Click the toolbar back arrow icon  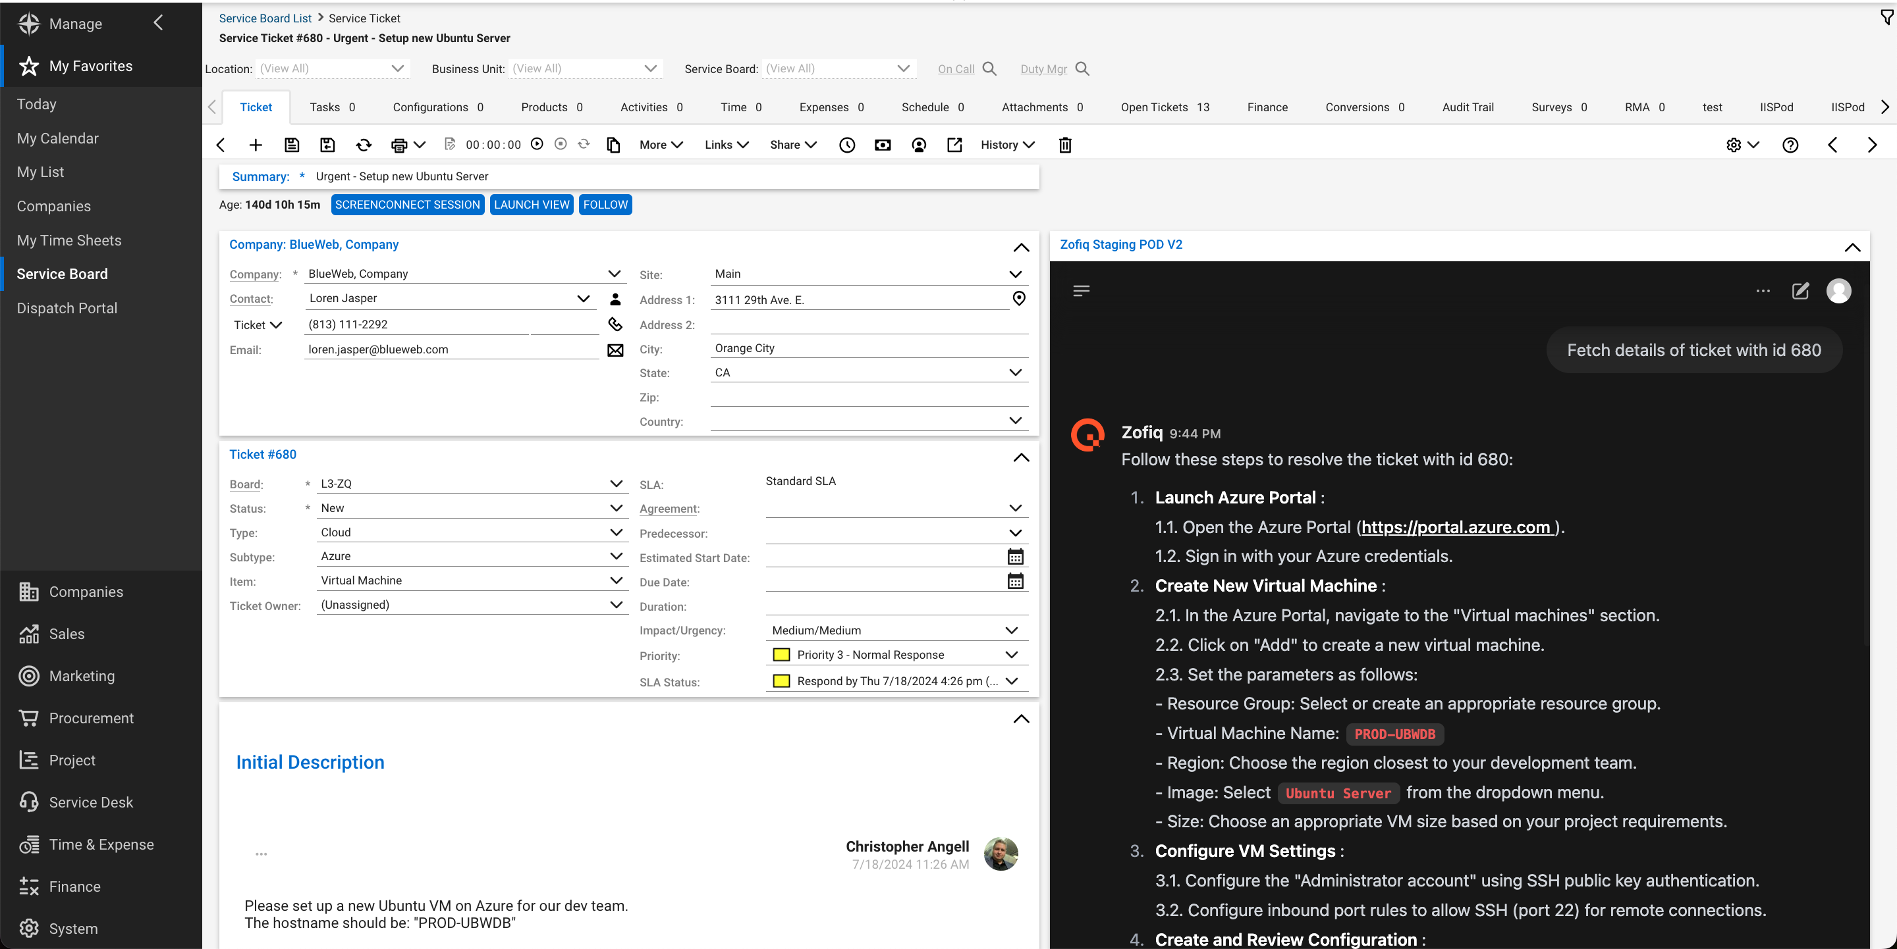(x=220, y=145)
